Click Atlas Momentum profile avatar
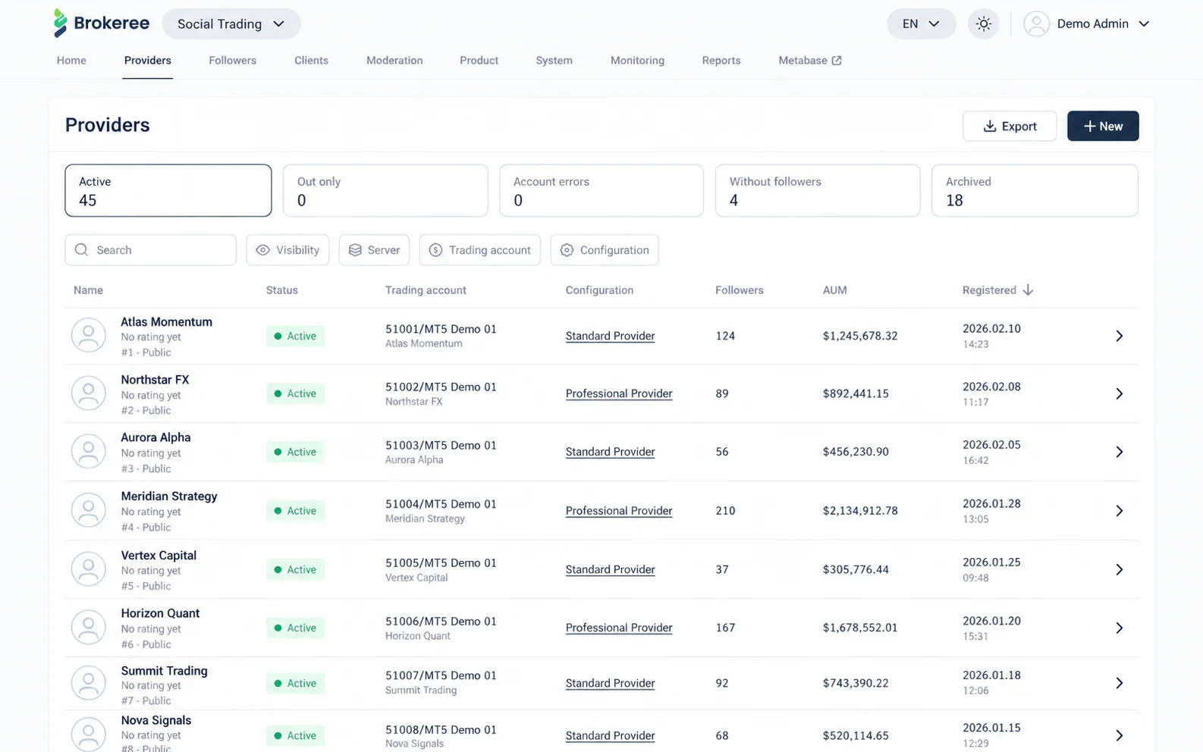This screenshot has width=1203, height=752. coord(89,336)
